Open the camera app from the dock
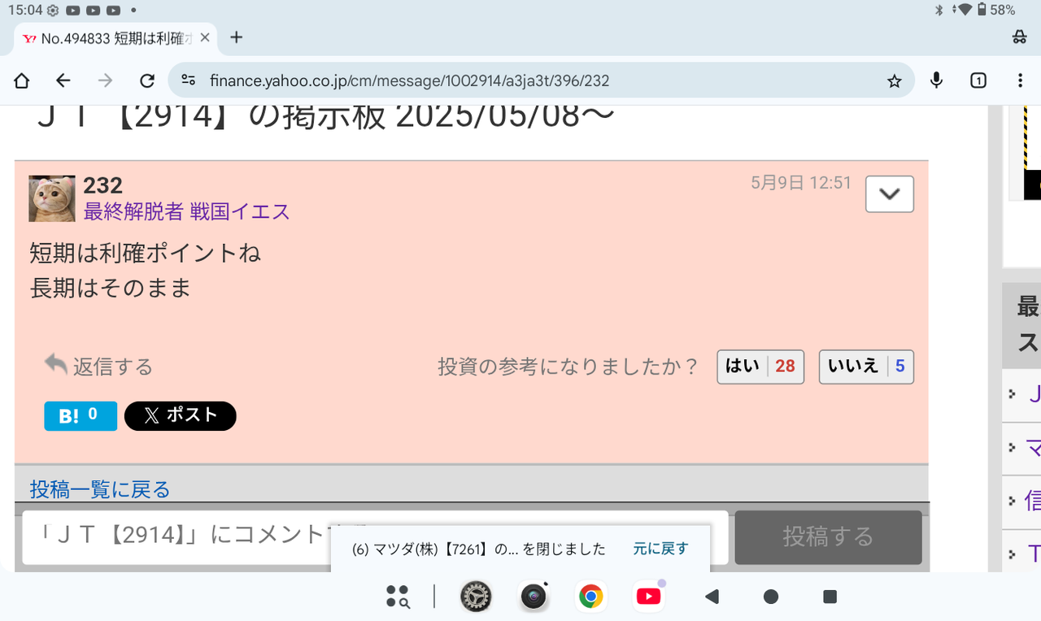The width and height of the screenshot is (1041, 621). click(x=533, y=596)
